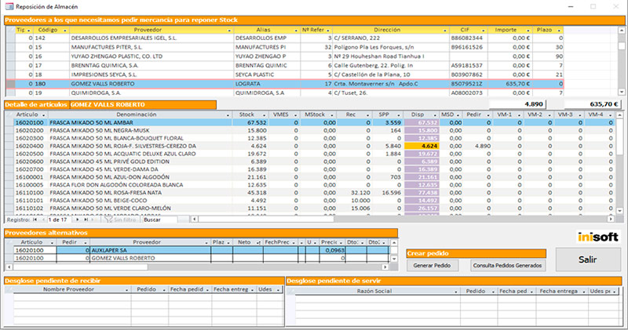Screen dimensions: 628x330
Task: Go to first record in navigator
Action: [x=35, y=219]
